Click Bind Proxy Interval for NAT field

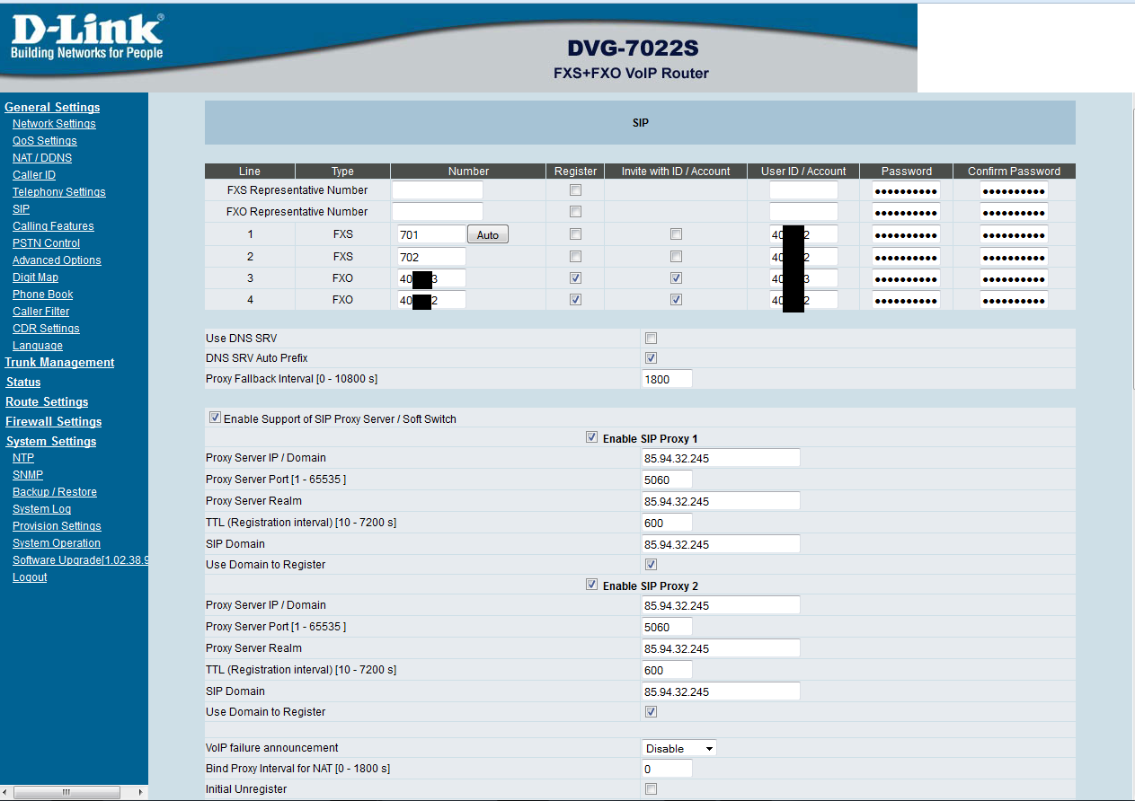click(668, 769)
